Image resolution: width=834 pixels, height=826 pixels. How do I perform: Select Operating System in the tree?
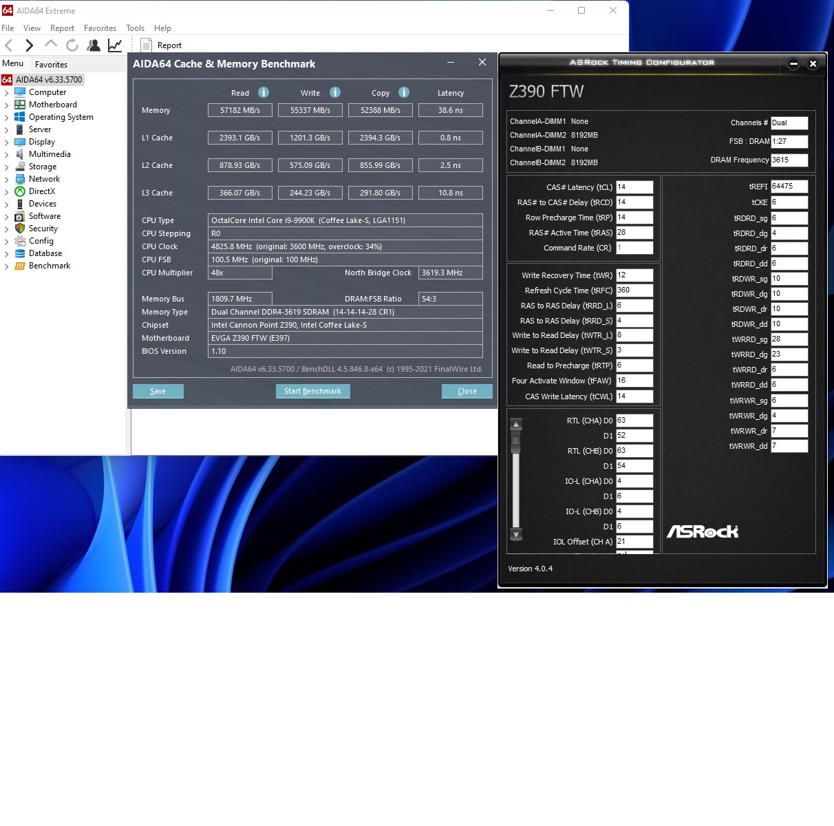pos(61,117)
